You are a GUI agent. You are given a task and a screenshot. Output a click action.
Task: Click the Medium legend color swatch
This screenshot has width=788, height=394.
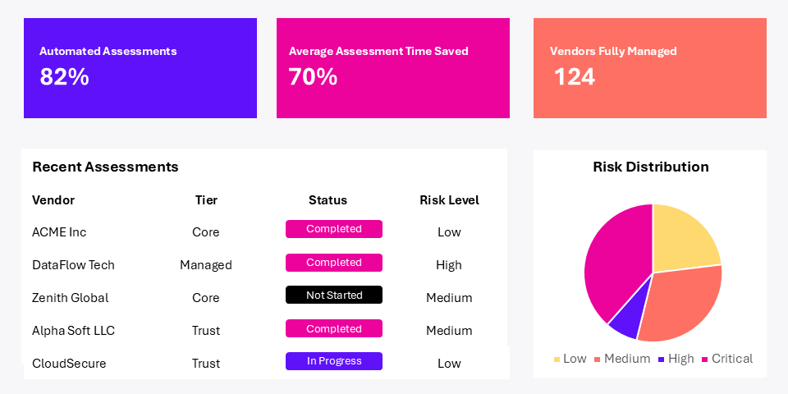(x=598, y=360)
